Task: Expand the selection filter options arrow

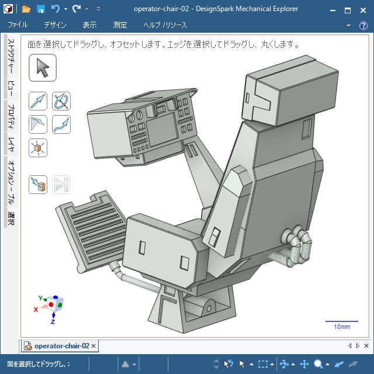Action: click(x=272, y=364)
